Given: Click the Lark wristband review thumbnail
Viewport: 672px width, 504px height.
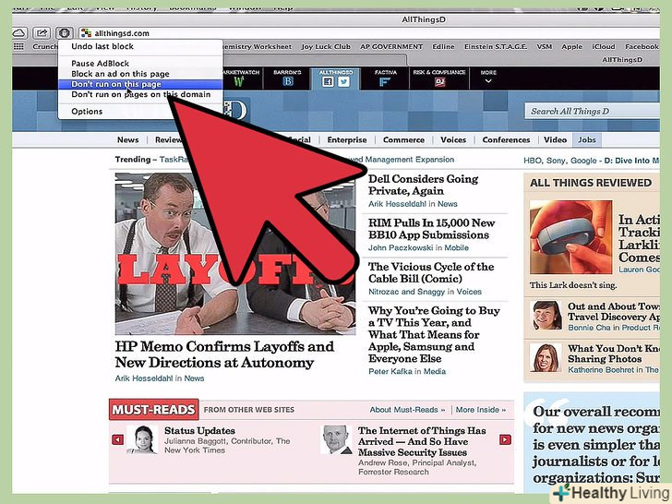Looking at the screenshot, I should pos(570,237).
